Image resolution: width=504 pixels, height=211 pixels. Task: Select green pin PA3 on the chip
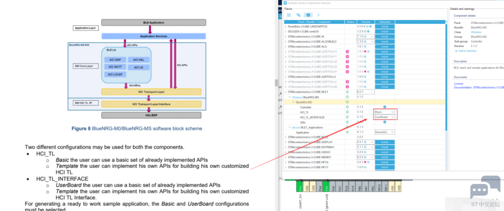299,187
